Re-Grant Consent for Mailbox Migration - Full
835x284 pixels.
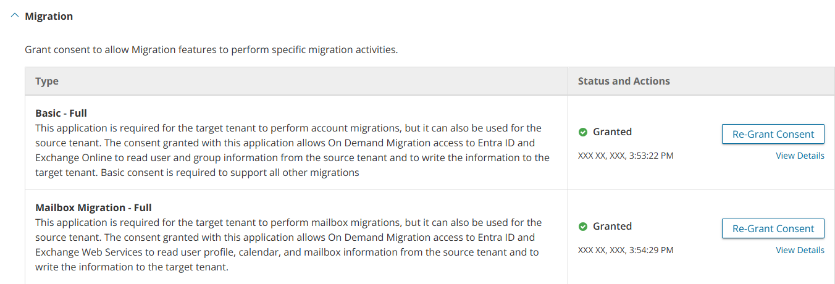pos(773,228)
